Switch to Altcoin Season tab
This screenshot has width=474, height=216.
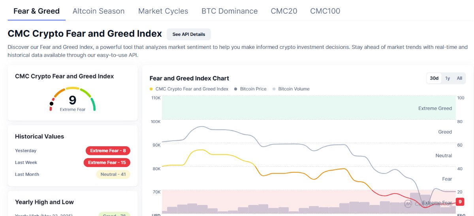(98, 11)
